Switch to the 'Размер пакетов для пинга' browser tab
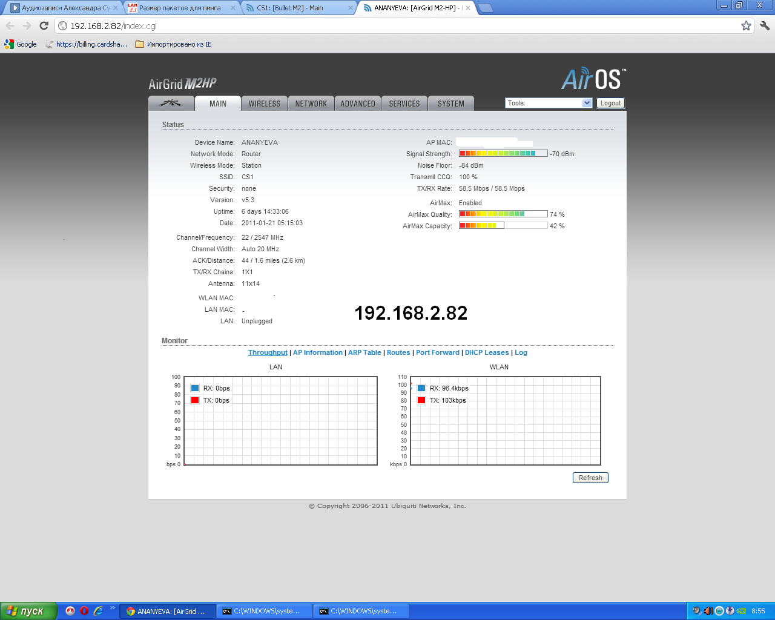775x620 pixels. [180, 8]
